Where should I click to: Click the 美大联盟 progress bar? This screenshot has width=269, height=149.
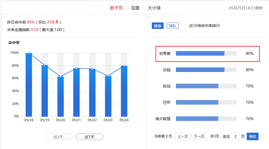[x=206, y=119]
